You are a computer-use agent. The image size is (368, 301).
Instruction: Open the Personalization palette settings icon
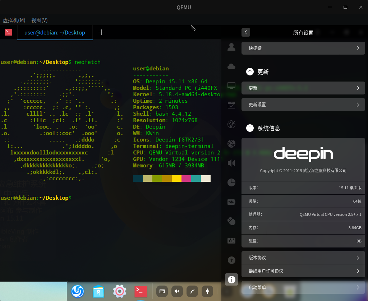point(231,124)
